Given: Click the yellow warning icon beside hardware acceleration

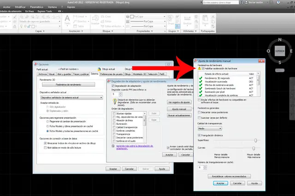Looking at the screenshot, I should coord(200,68).
